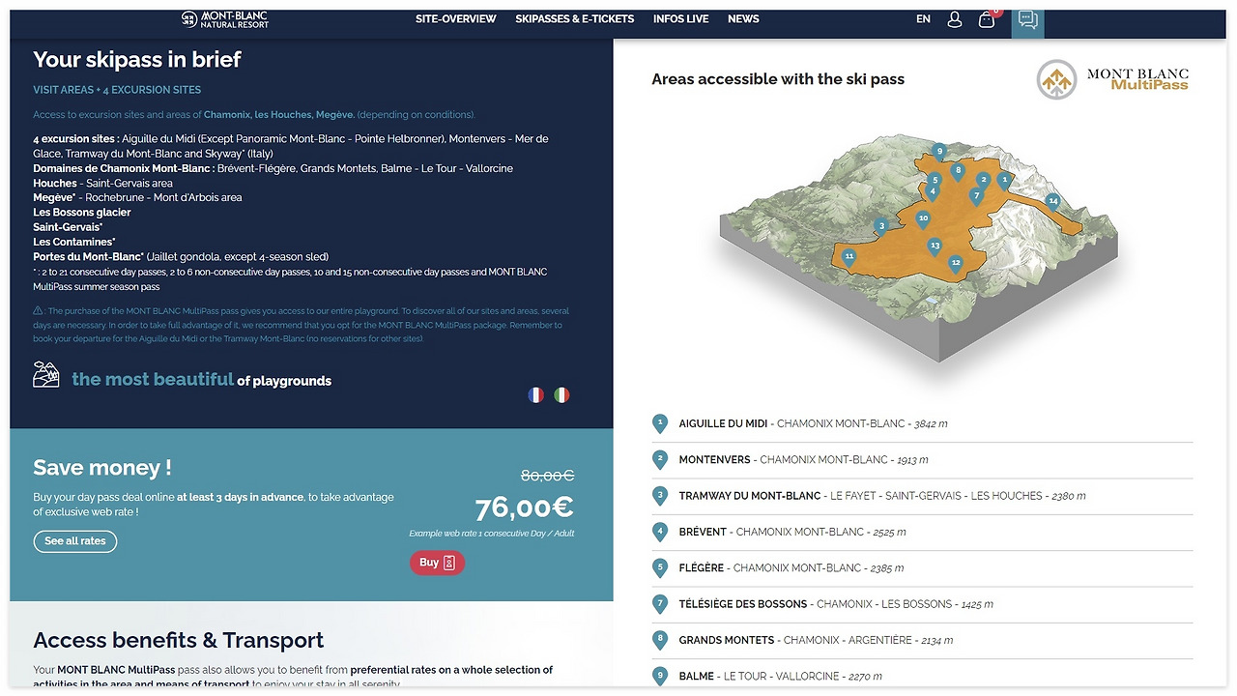Click the list pin beside Grands Montets

point(660,640)
